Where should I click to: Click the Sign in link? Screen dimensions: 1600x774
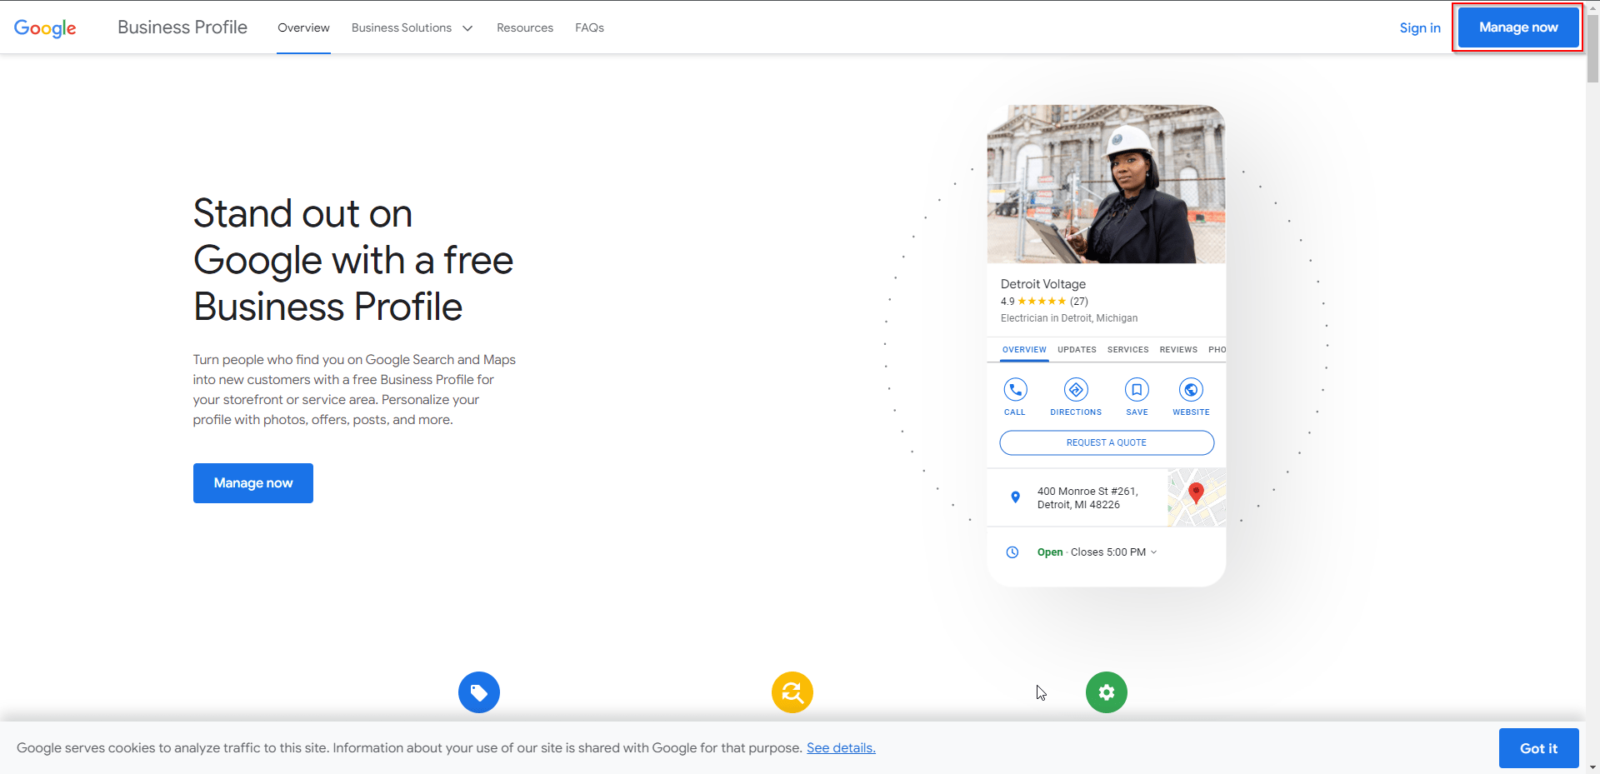click(x=1420, y=27)
